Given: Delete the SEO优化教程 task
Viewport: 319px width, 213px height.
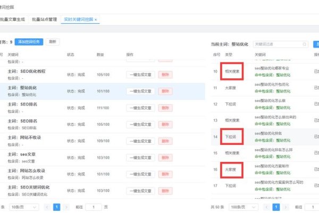Looking at the screenshot, I should (x=165, y=75).
